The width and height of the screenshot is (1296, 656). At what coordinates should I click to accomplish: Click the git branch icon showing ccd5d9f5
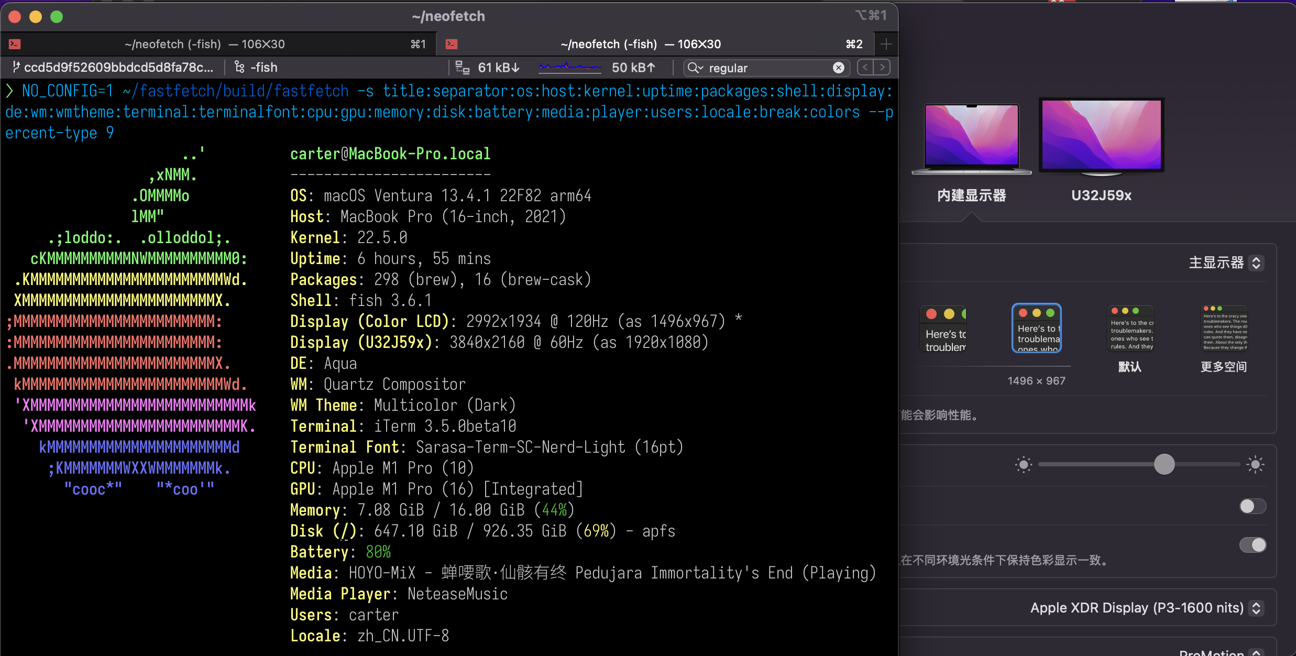pyautogui.click(x=15, y=67)
